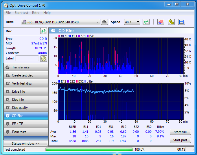Click the MID value 97m15s17f

coord(39,43)
